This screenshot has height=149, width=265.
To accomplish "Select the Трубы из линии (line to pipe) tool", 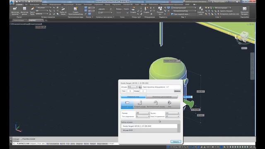I will click(x=63, y=11).
